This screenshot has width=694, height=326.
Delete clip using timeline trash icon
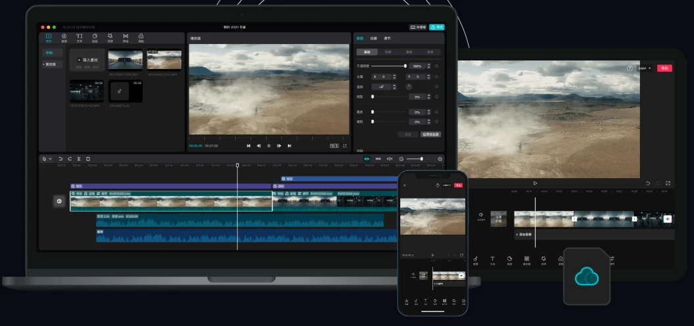coord(88,159)
